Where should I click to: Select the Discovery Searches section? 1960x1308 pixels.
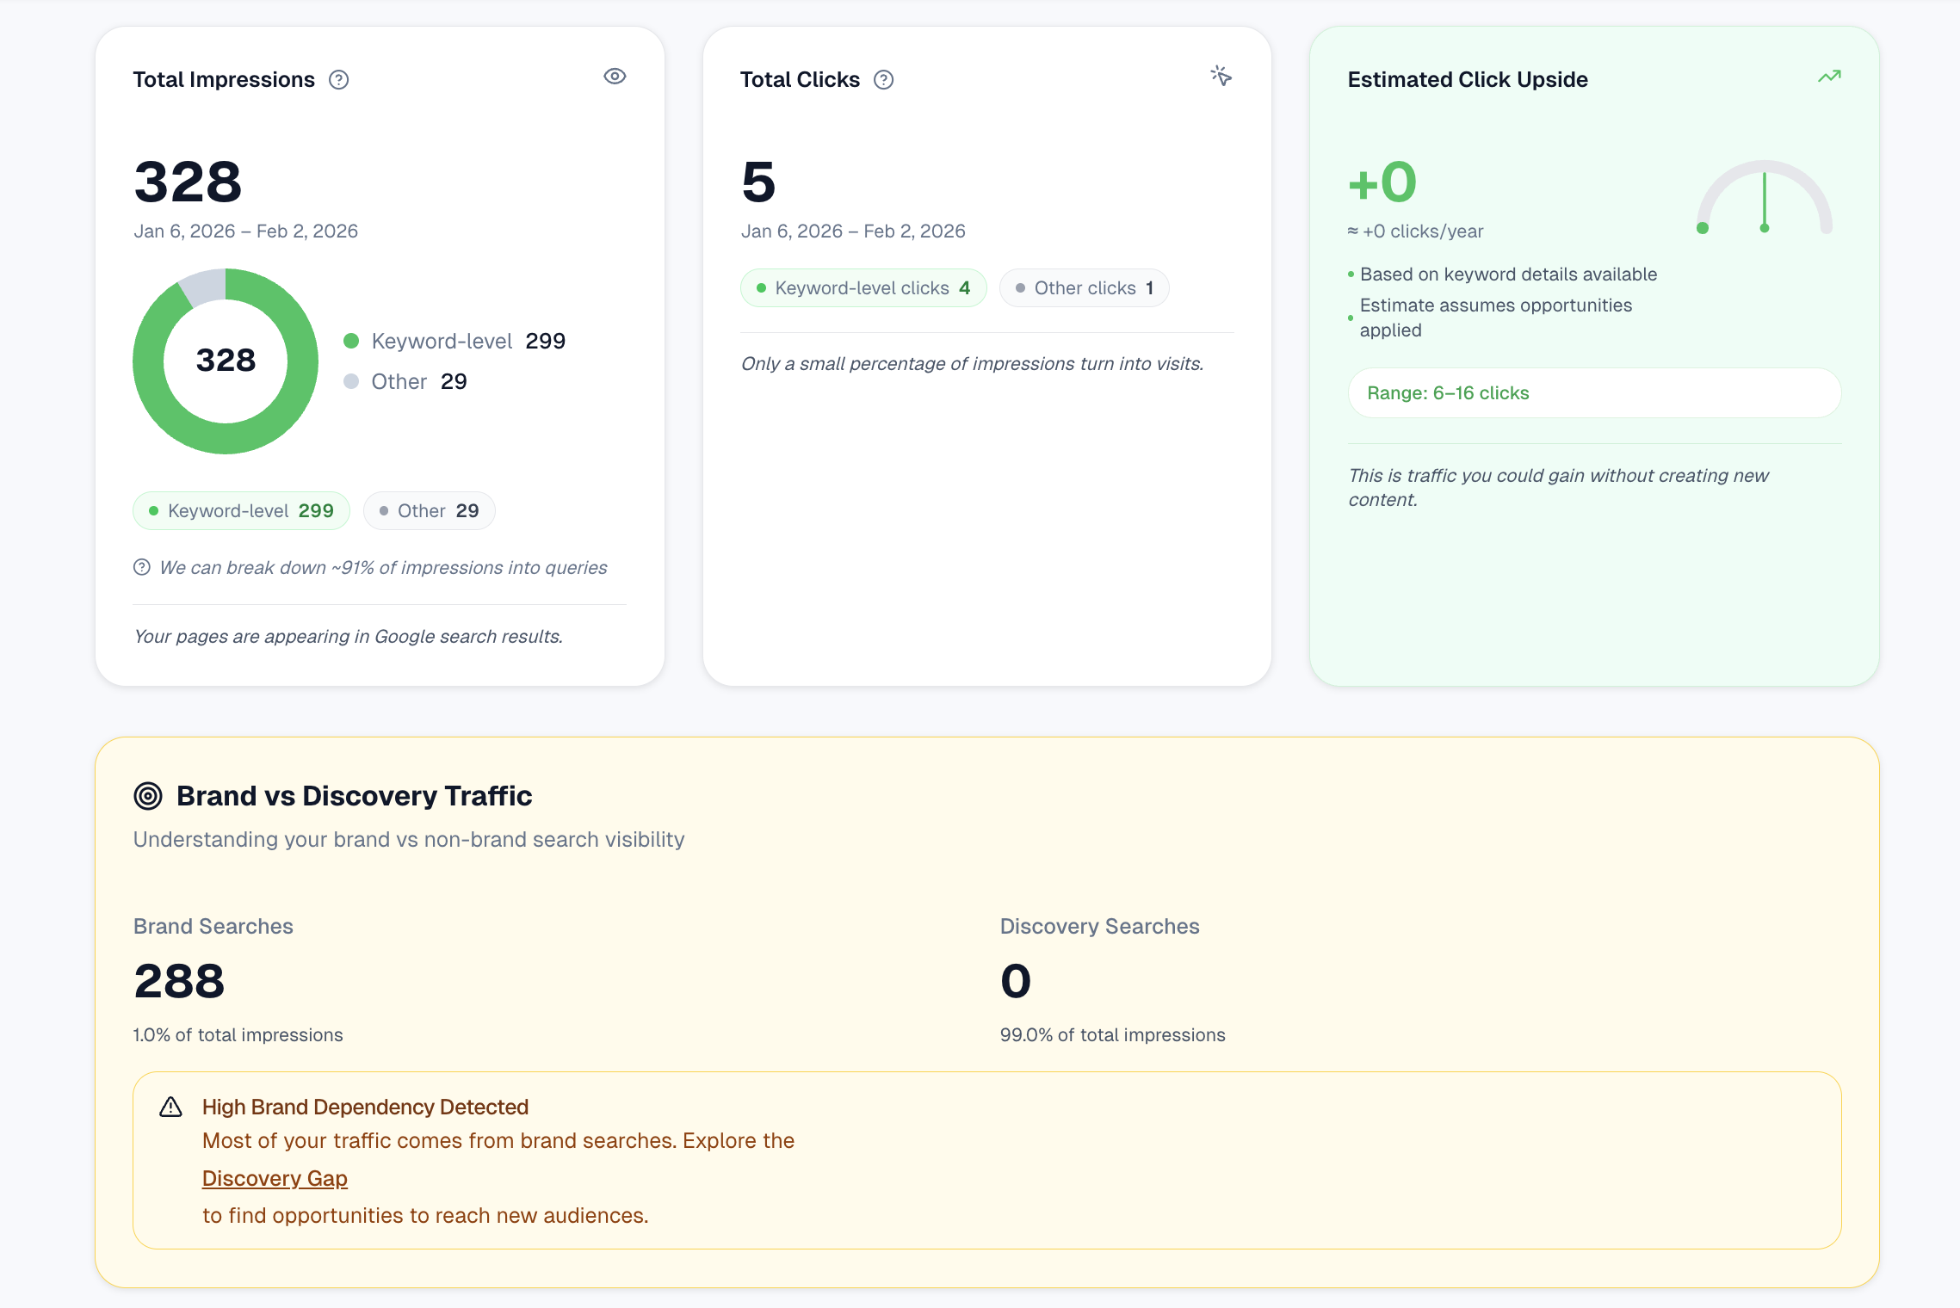[1098, 925]
